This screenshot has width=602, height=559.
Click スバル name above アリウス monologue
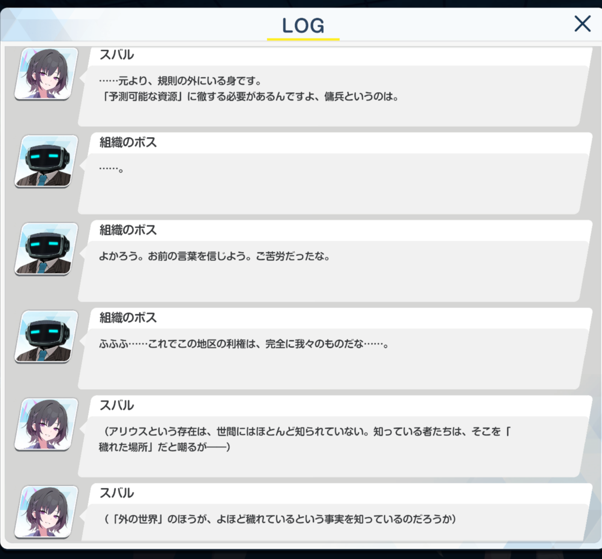[x=116, y=405]
